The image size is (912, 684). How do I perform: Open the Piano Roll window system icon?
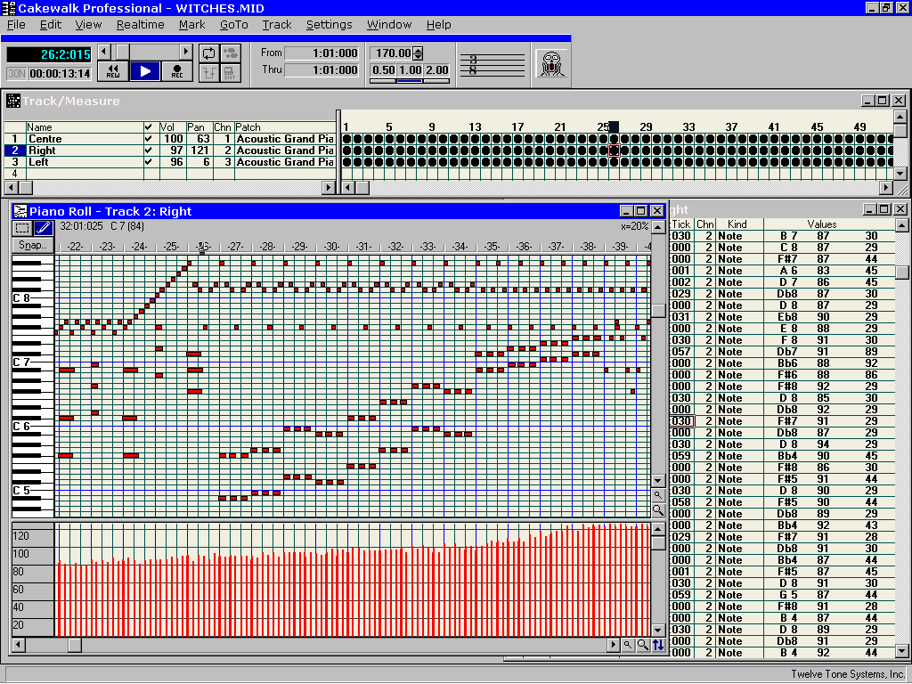coord(20,211)
